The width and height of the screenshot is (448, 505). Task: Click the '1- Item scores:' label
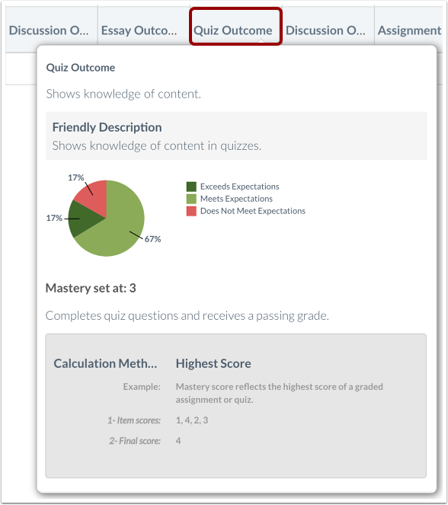(134, 420)
